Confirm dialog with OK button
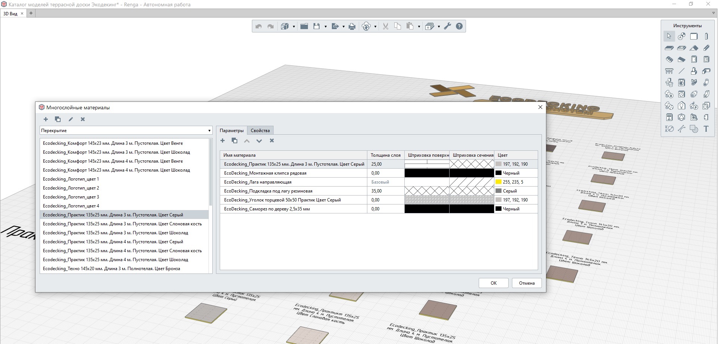The width and height of the screenshot is (719, 344). coord(493,283)
